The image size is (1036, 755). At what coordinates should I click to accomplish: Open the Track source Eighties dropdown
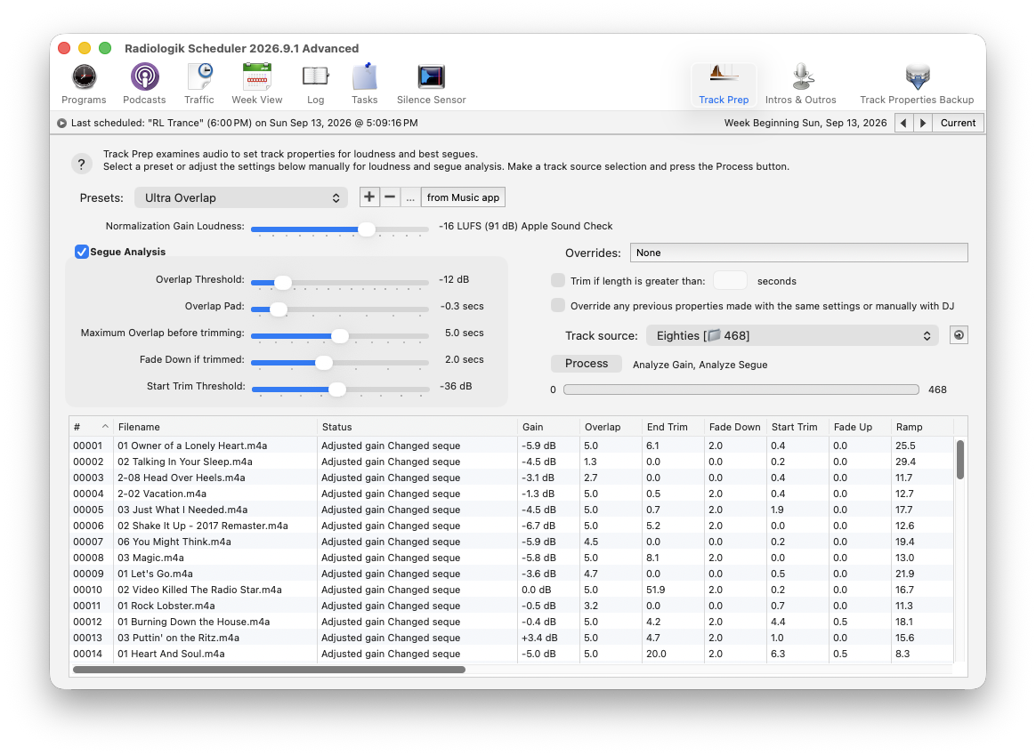tap(792, 335)
